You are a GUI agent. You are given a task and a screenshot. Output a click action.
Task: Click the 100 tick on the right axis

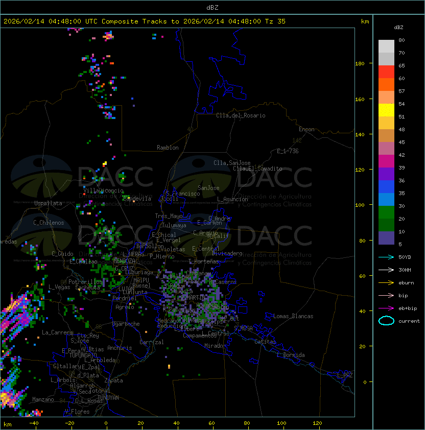tap(360, 205)
